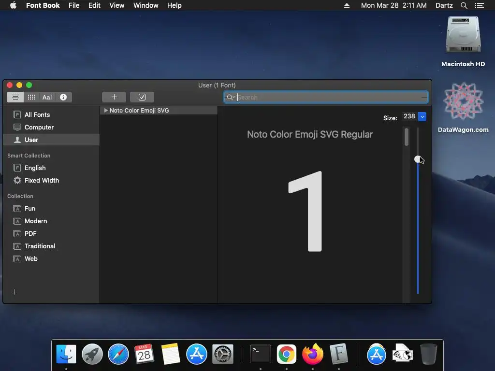The height and width of the screenshot is (371, 495).
Task: Open the File menu
Action: point(74,5)
